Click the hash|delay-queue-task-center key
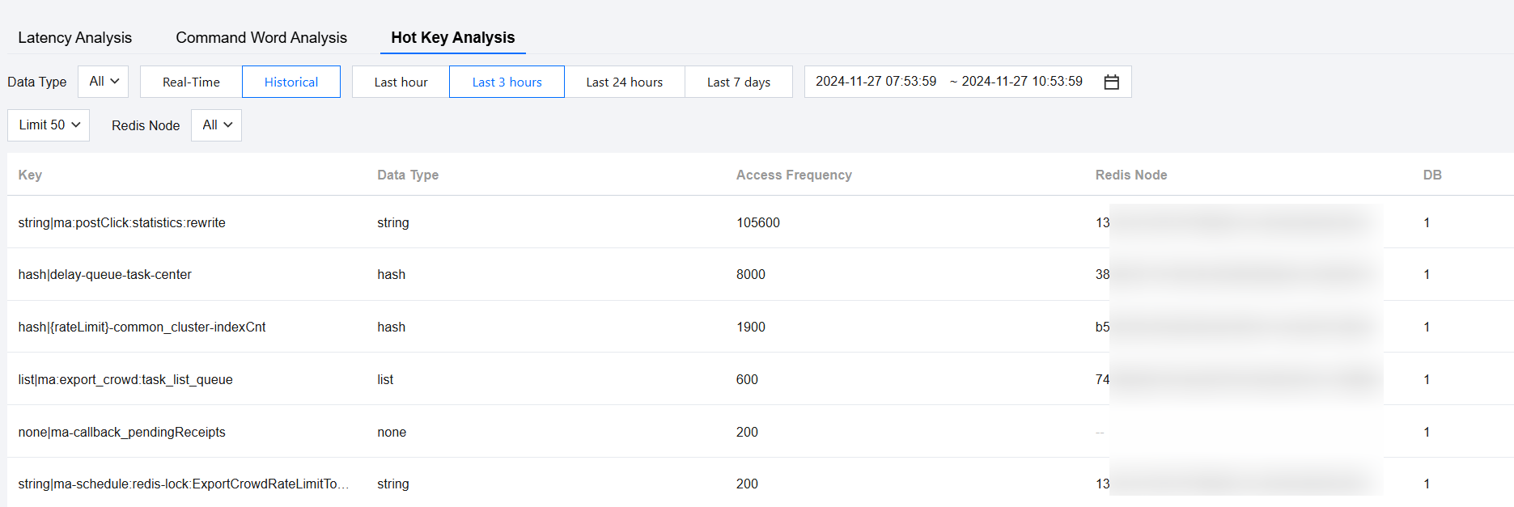 point(104,275)
